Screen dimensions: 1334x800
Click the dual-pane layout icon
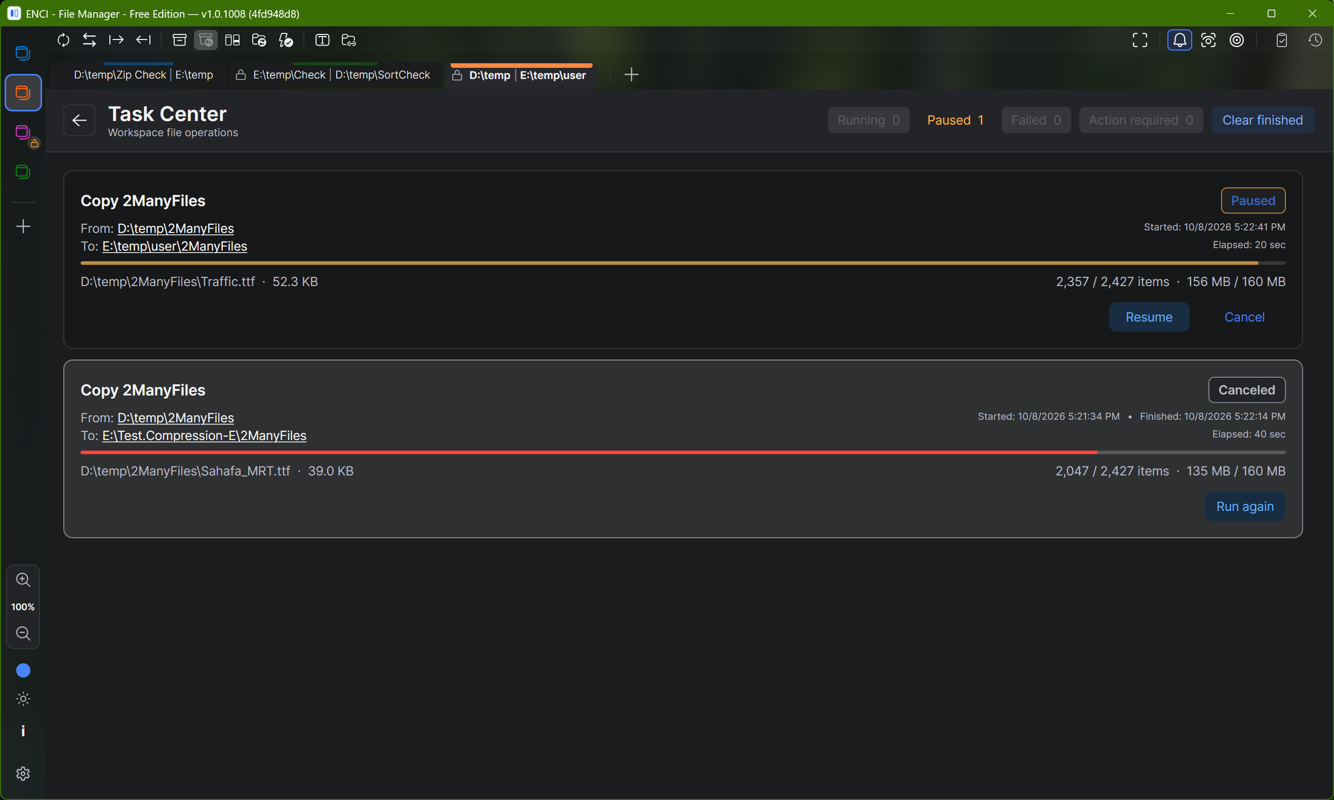point(232,40)
